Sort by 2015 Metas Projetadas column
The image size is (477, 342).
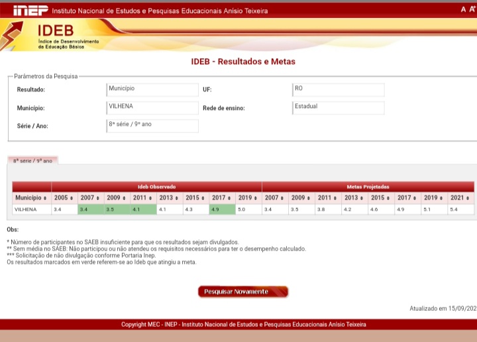[x=388, y=198]
